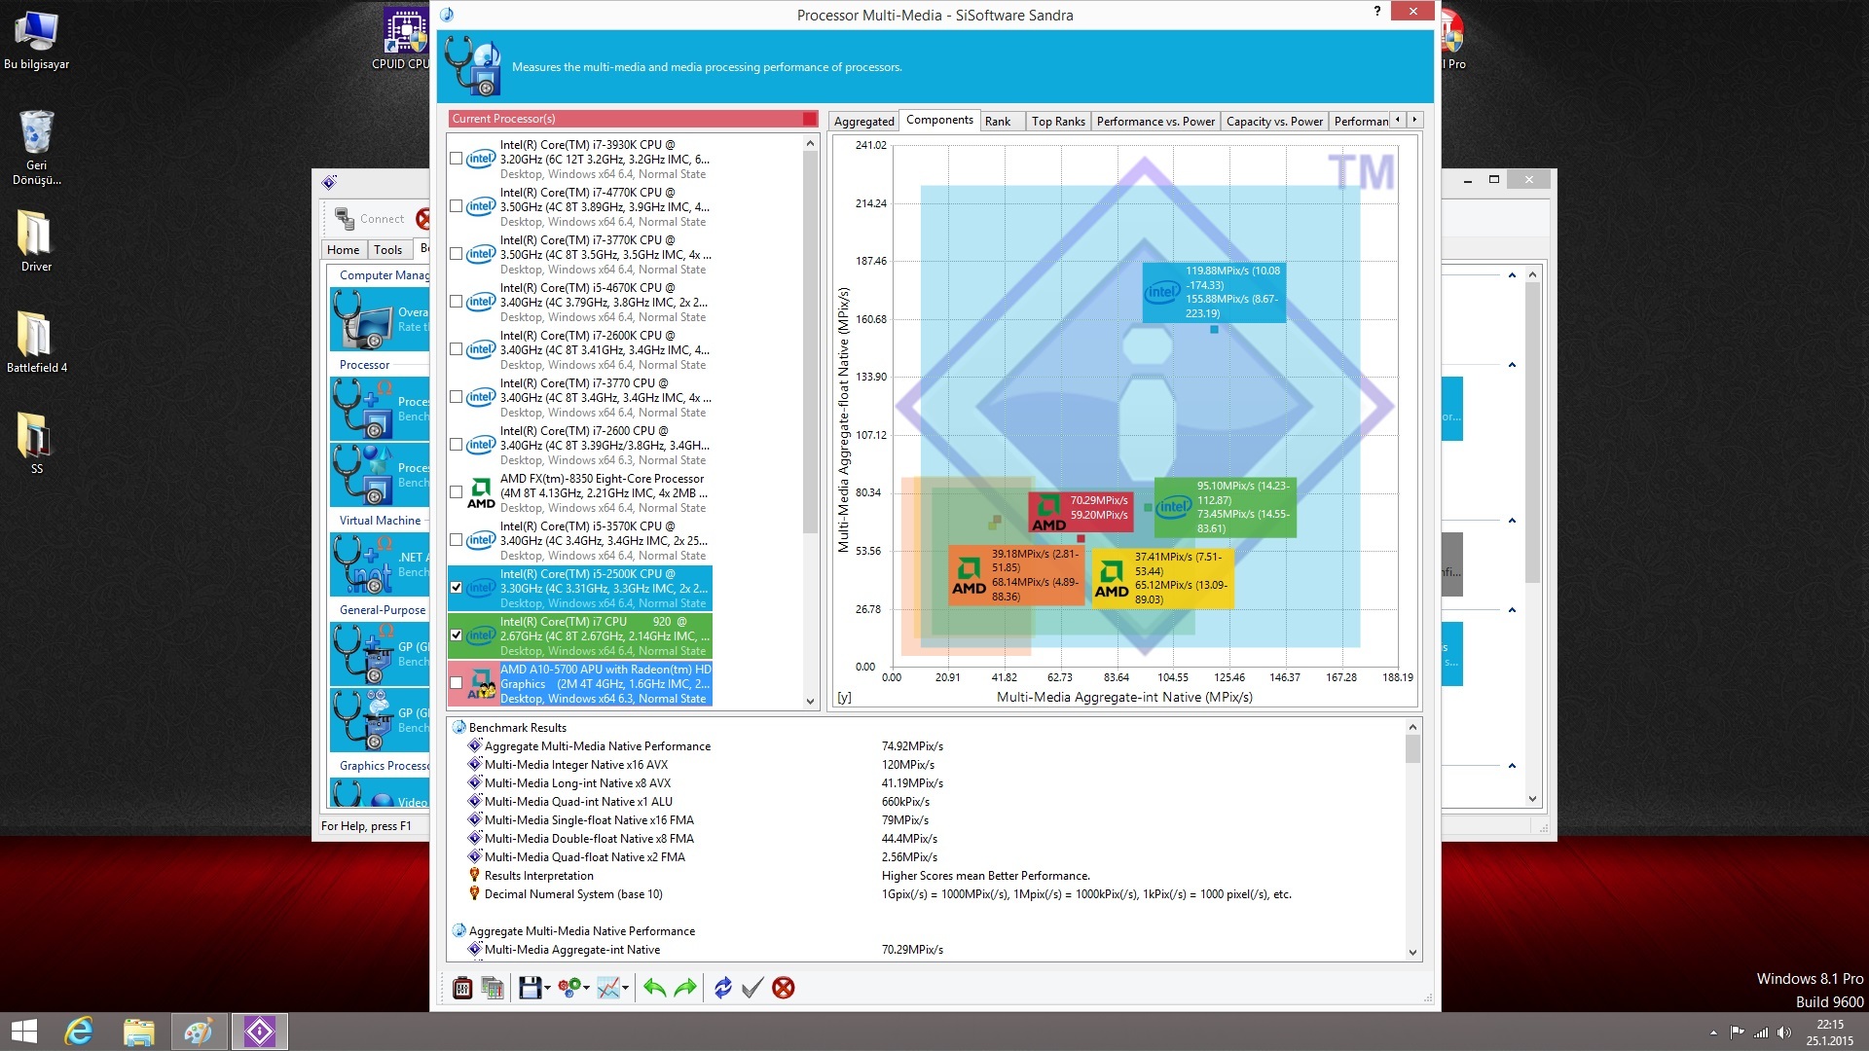This screenshot has height=1051, width=1869.
Task: Click the processor list vertical scrollbar
Action: (x=810, y=341)
